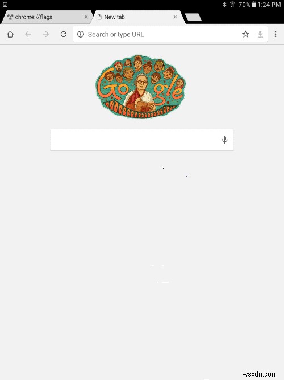Open a new tab with the tab strip button
Screen dimensions: 284x380
click(193, 17)
